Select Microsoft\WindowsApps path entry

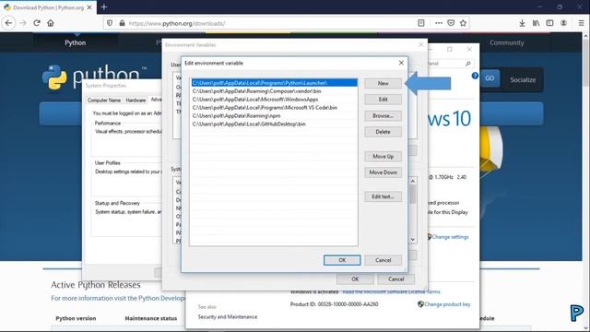(275, 100)
